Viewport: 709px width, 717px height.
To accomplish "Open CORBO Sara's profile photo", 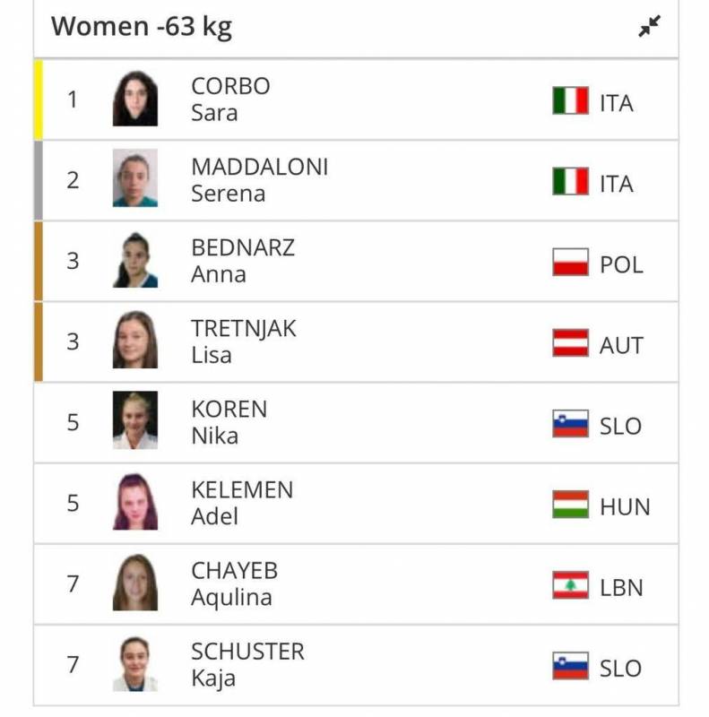I will coord(135,99).
